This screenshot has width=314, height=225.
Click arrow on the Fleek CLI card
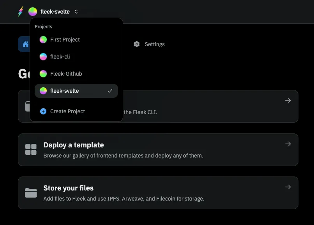pyautogui.click(x=288, y=101)
